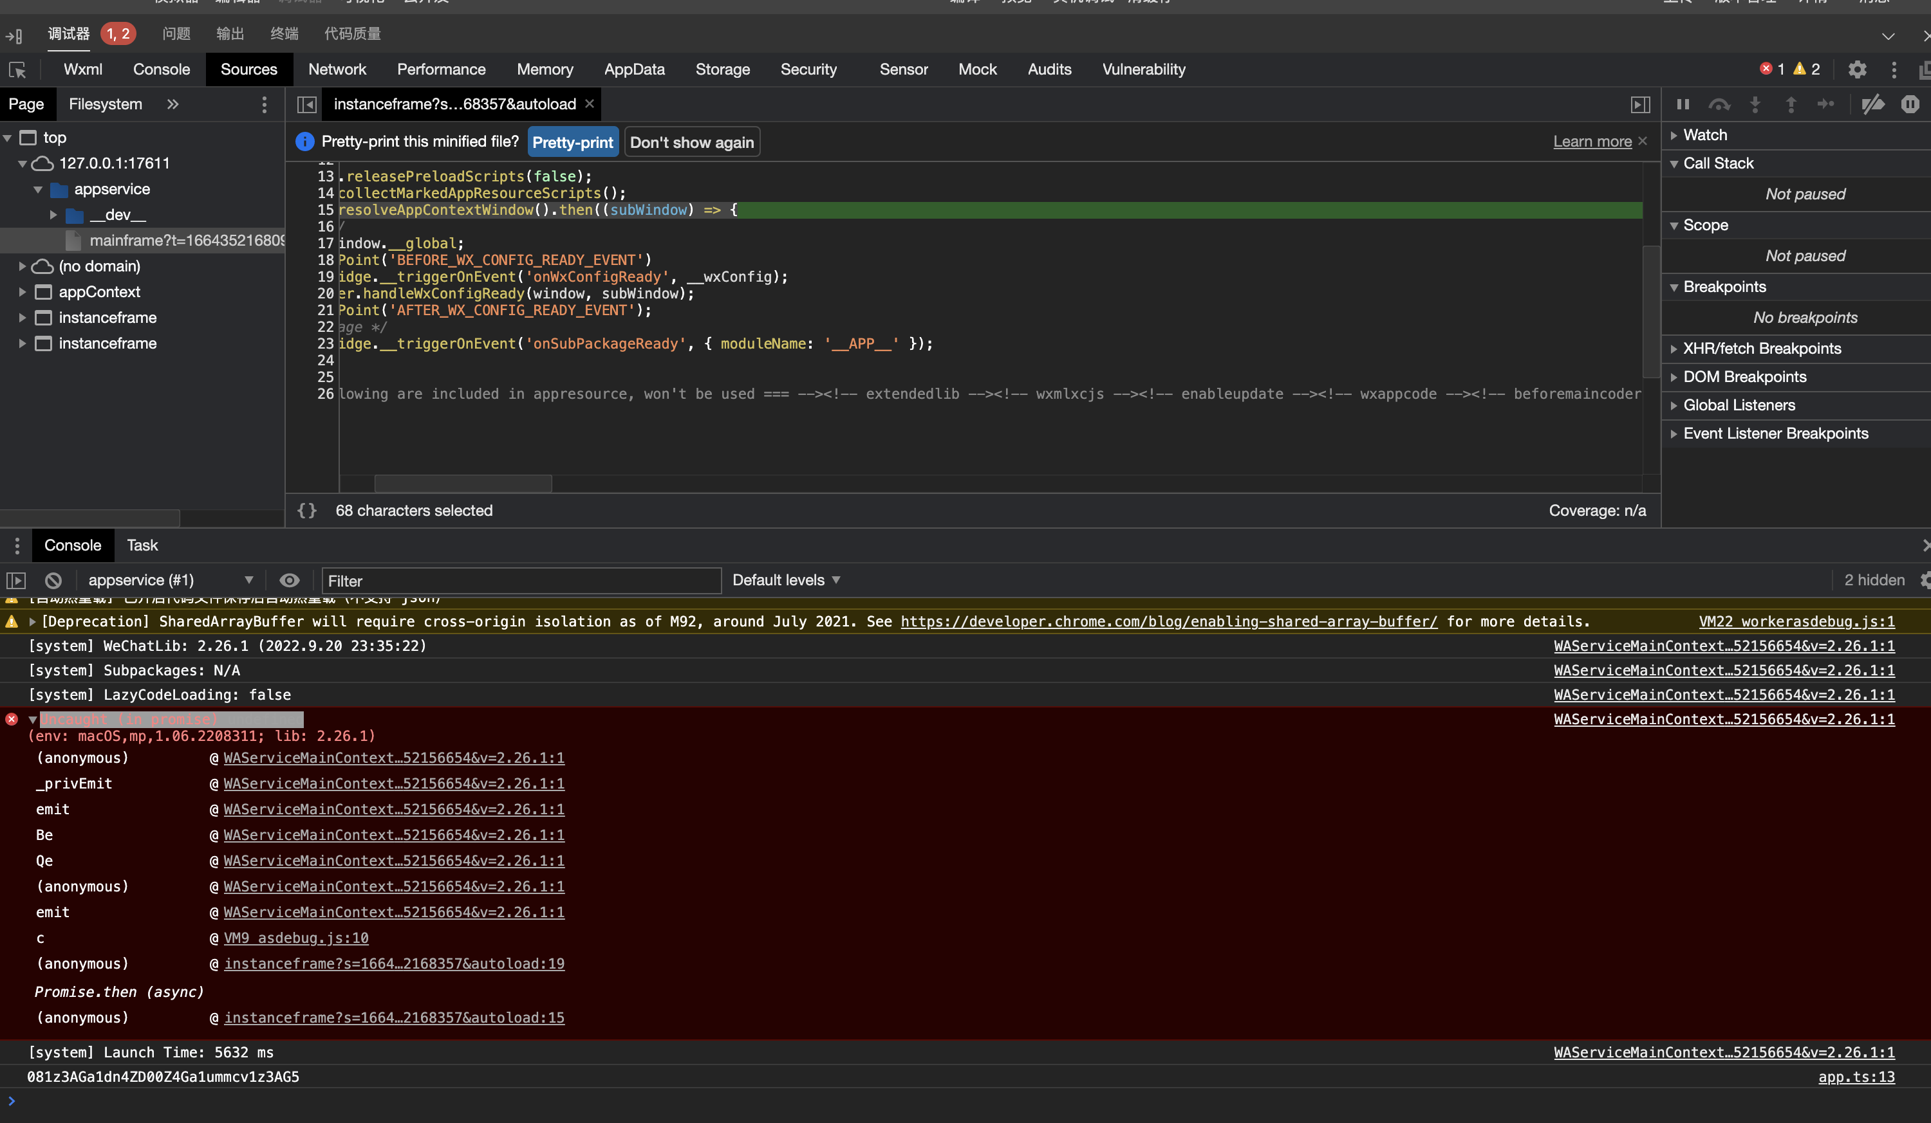
Task: Click the pause script execution icon
Action: coord(1683,104)
